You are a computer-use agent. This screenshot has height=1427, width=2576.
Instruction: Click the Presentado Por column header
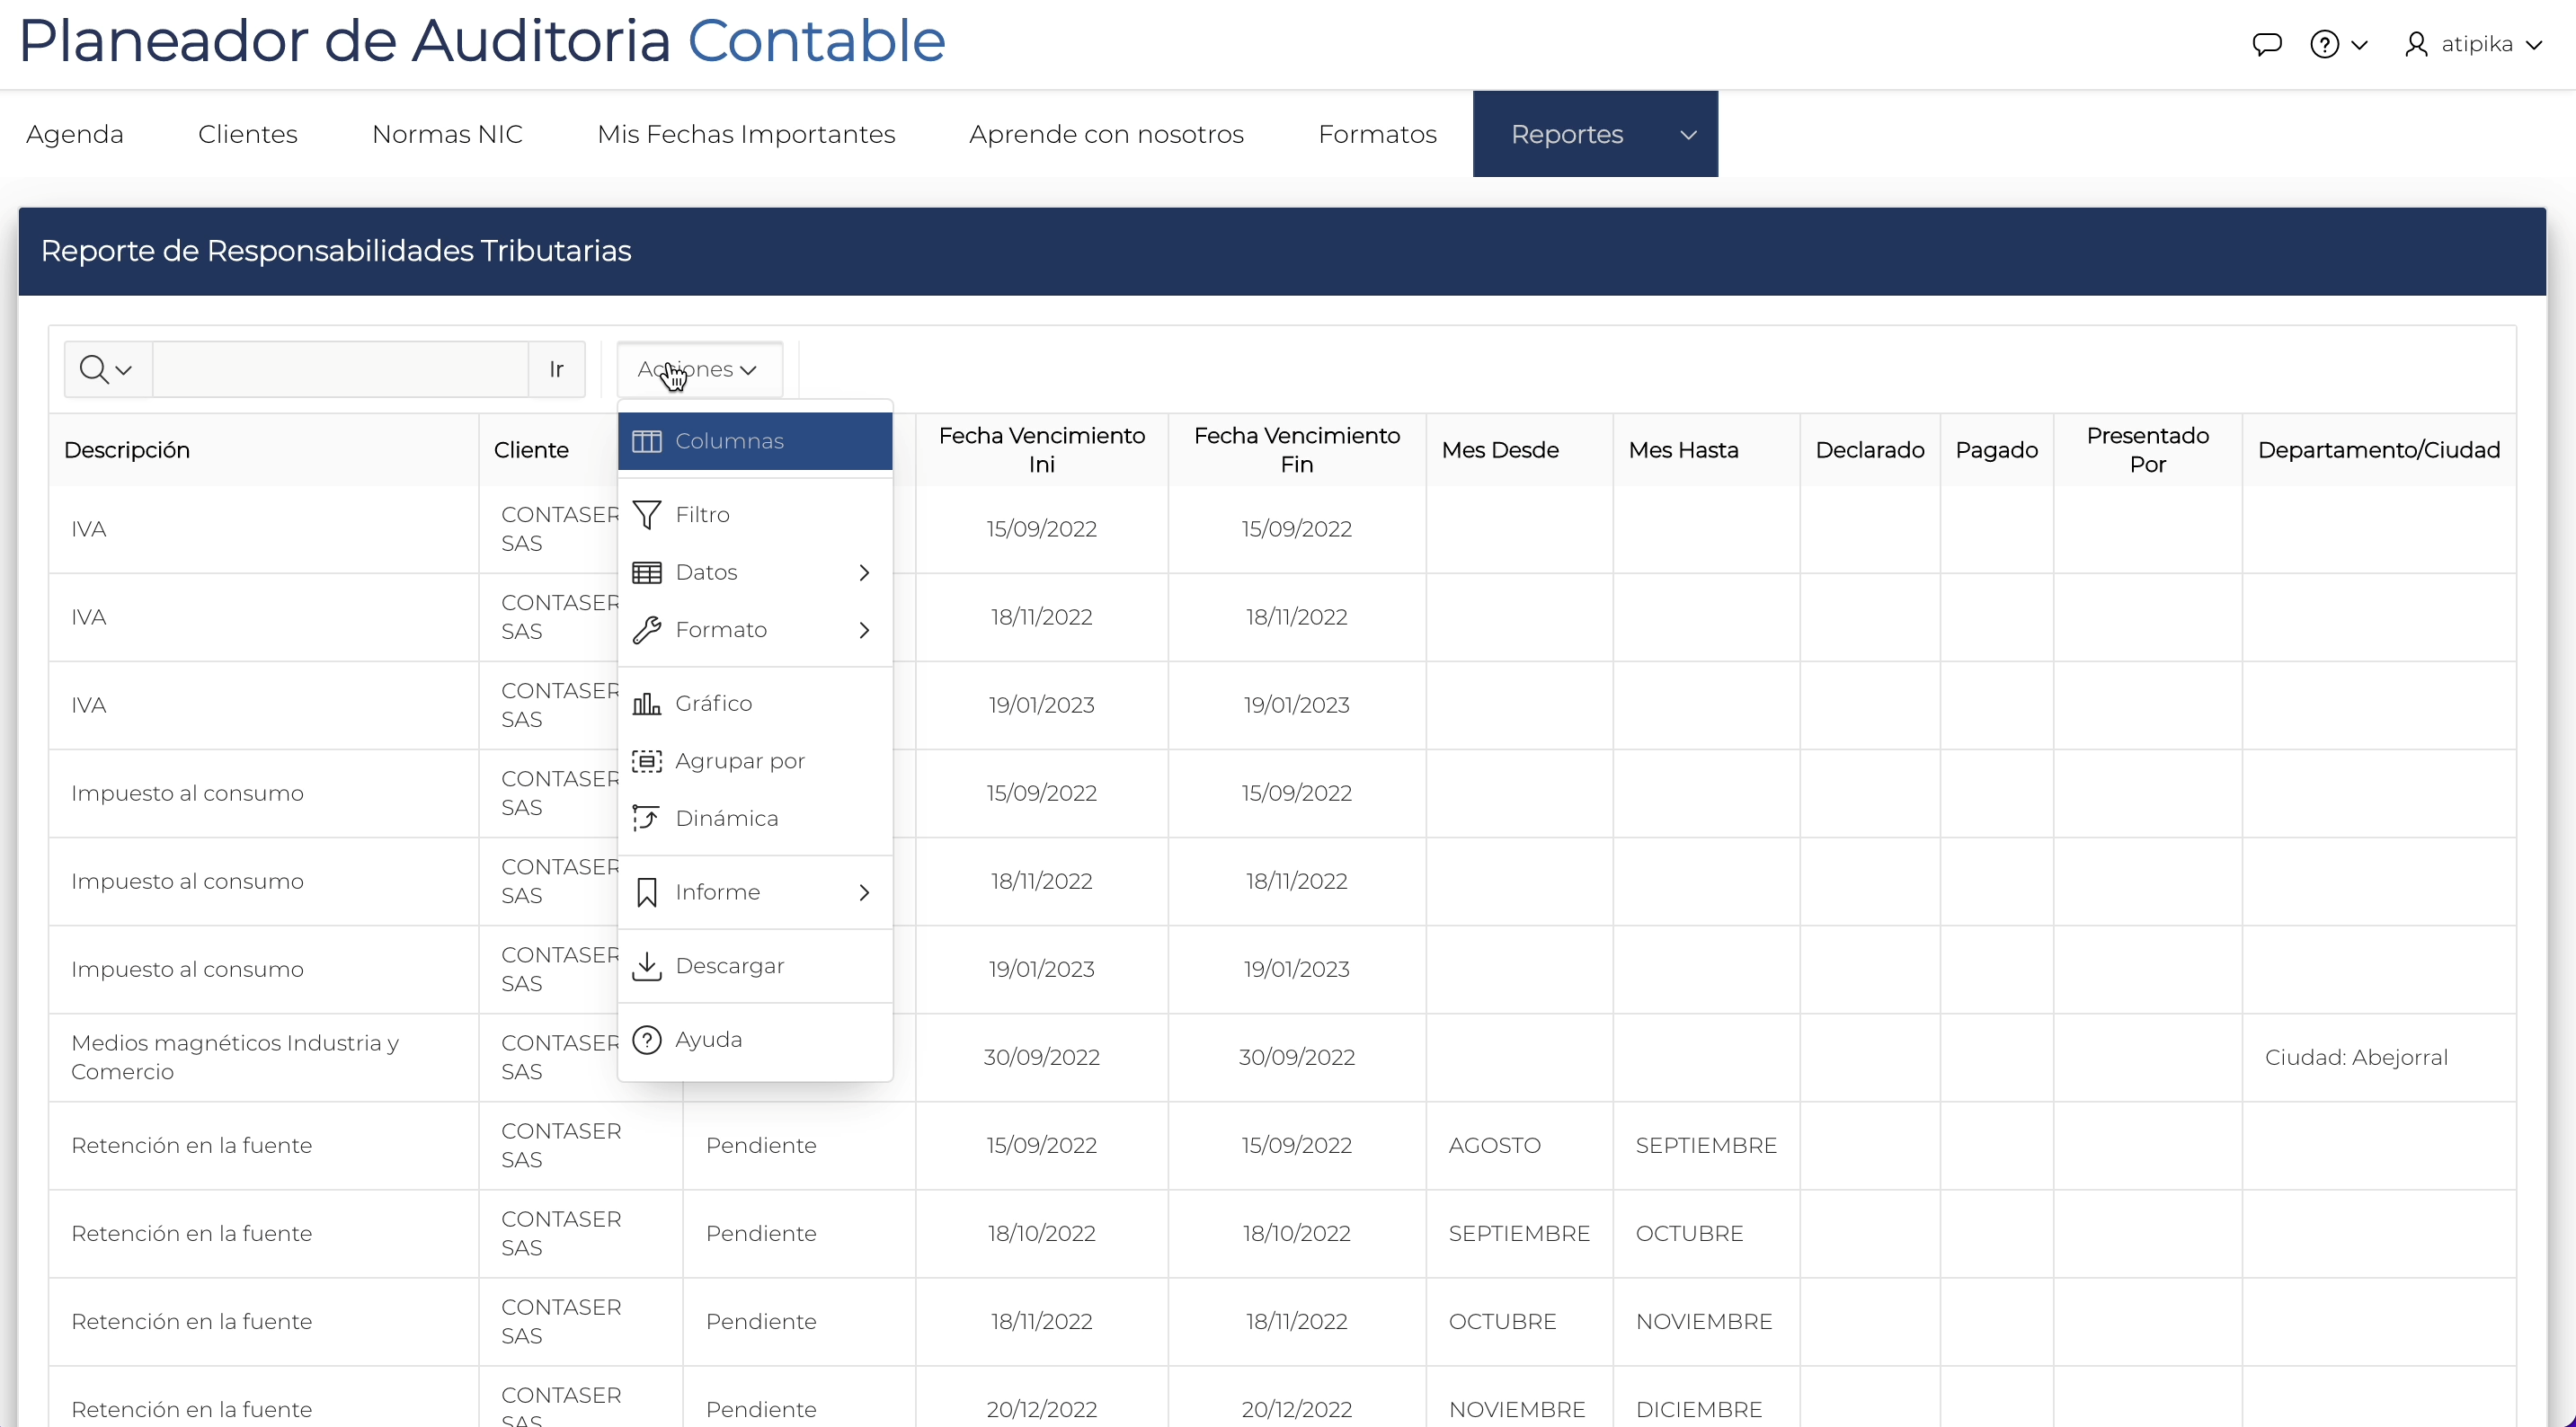pos(2147,450)
